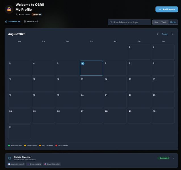Select August 3 day cell

pyautogui.click(x=20, y=68)
